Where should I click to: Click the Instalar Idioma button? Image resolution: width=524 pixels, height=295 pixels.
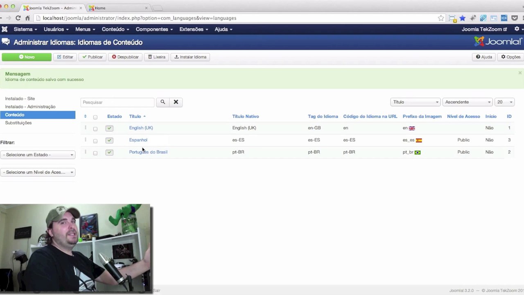point(190,57)
